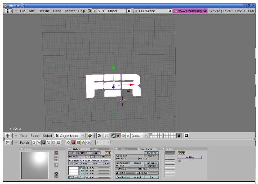Click the fullscreen icon next to Help
The image size is (258, 184).
click(89, 11)
